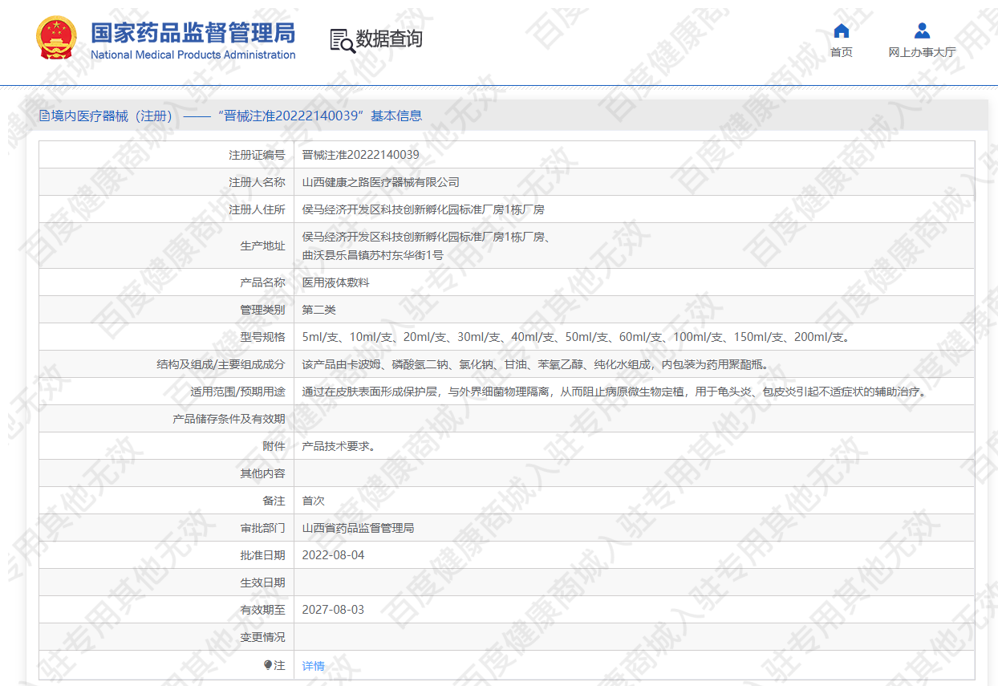The height and width of the screenshot is (686, 998).
Task: Select 山西省药品监督管理局 approval department
Action: 358,528
